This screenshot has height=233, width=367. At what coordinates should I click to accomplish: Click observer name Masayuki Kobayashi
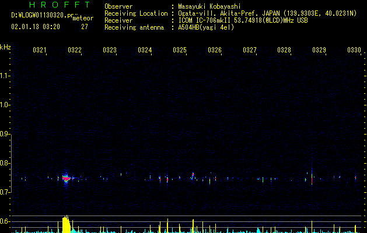pos(209,6)
